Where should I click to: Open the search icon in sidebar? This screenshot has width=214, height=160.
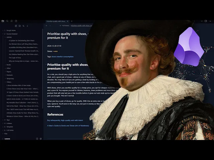pos(7,21)
